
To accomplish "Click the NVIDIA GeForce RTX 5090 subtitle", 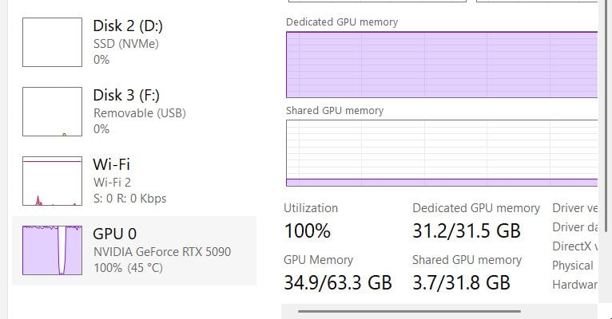I will click(162, 251).
